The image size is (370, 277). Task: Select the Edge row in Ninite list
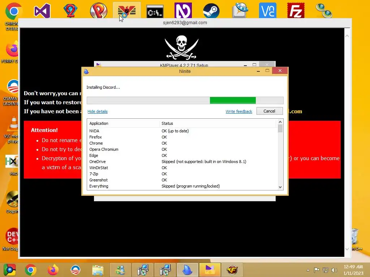tap(182, 155)
